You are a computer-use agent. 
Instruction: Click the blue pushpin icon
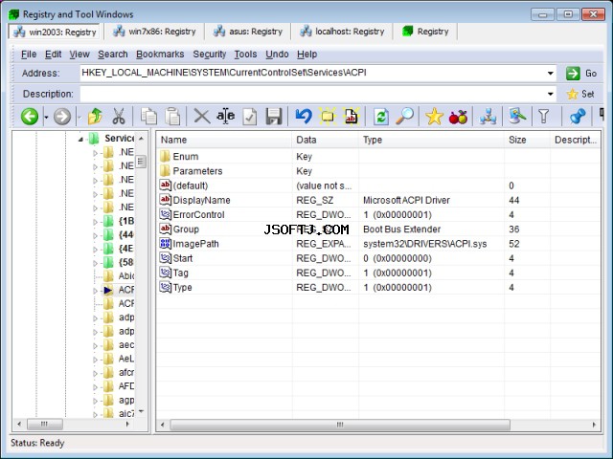point(578,117)
